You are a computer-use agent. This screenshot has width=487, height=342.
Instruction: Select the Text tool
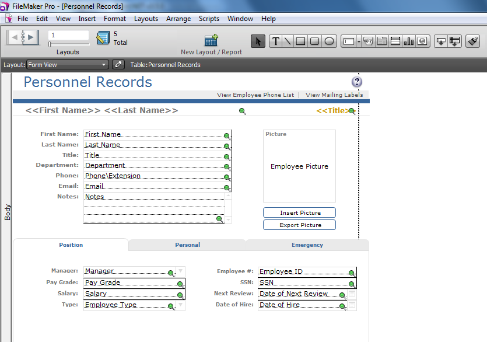coord(275,41)
